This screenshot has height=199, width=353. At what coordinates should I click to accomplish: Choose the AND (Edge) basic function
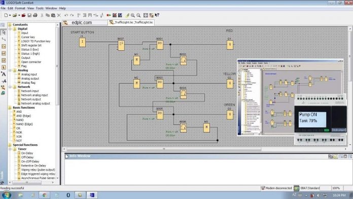click(23, 116)
